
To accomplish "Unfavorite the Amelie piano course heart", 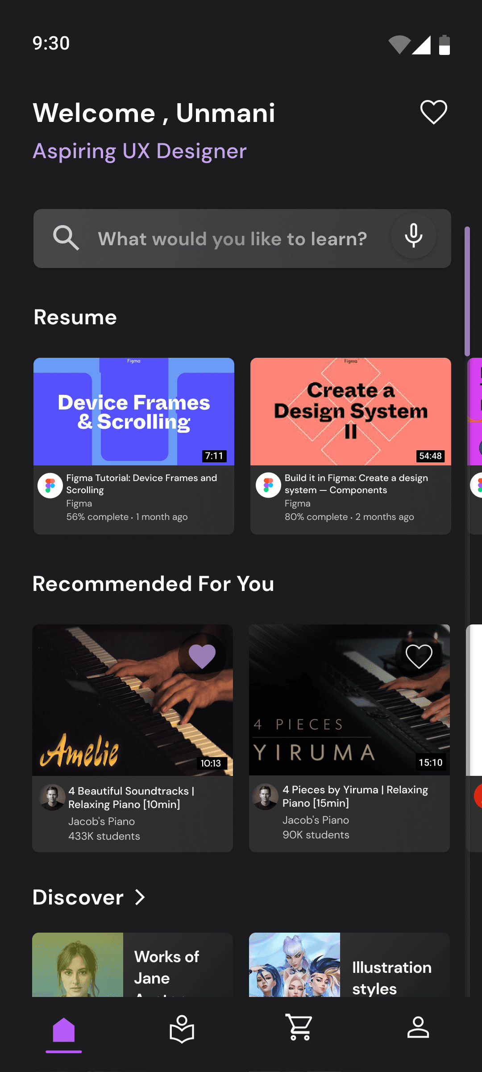I will [202, 657].
